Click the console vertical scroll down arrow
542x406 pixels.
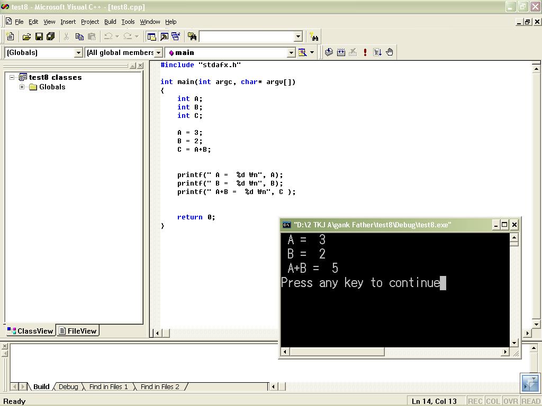click(x=514, y=343)
